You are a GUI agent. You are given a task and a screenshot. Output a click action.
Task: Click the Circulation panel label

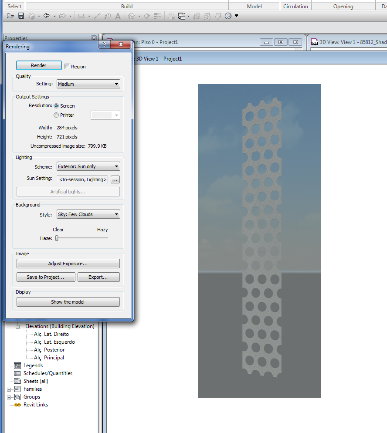295,7
